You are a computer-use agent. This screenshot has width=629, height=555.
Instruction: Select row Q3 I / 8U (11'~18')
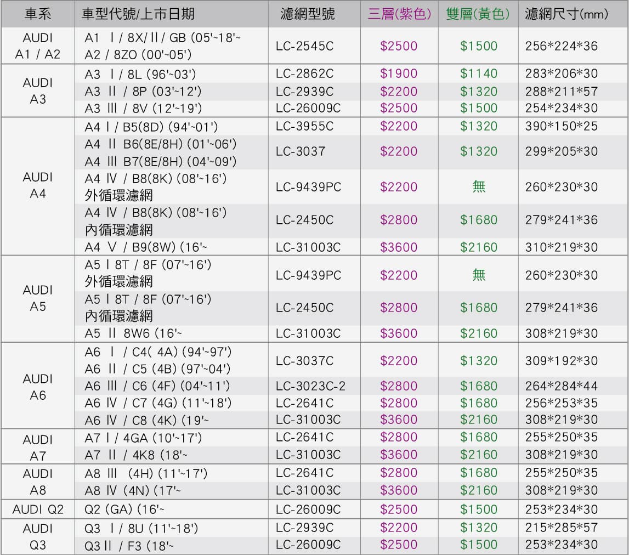(x=141, y=529)
